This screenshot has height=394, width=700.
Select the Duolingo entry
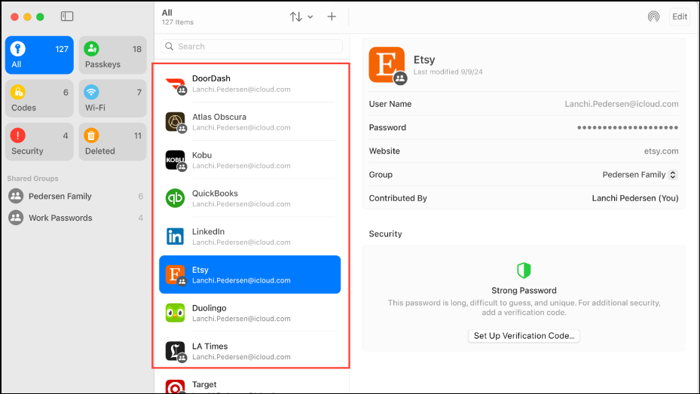(250, 313)
